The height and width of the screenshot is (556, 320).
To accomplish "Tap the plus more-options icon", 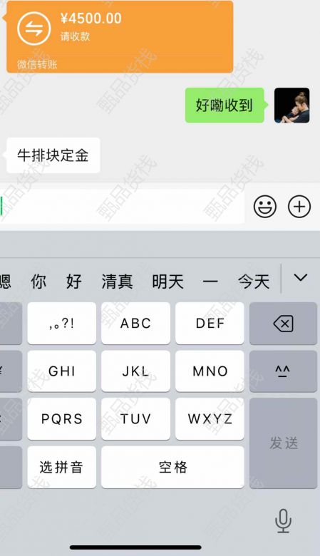I will [x=299, y=206].
